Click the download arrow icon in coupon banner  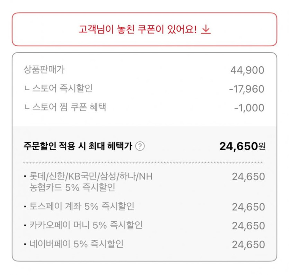point(206,30)
